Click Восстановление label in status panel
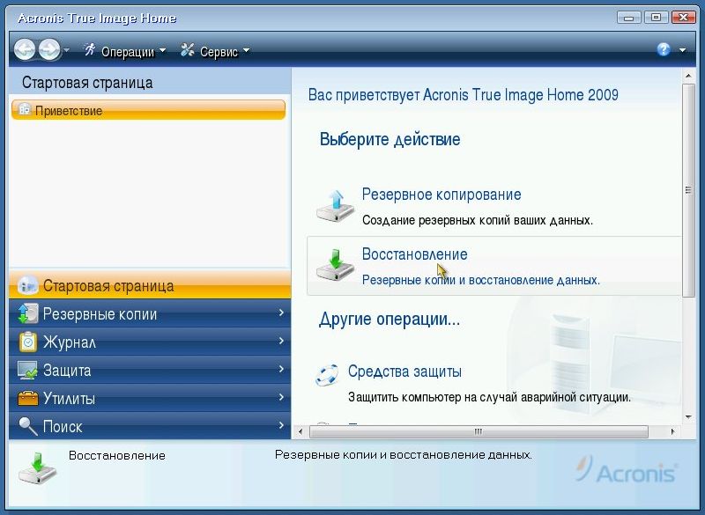Viewport: 705px width, 515px height. 117,456
